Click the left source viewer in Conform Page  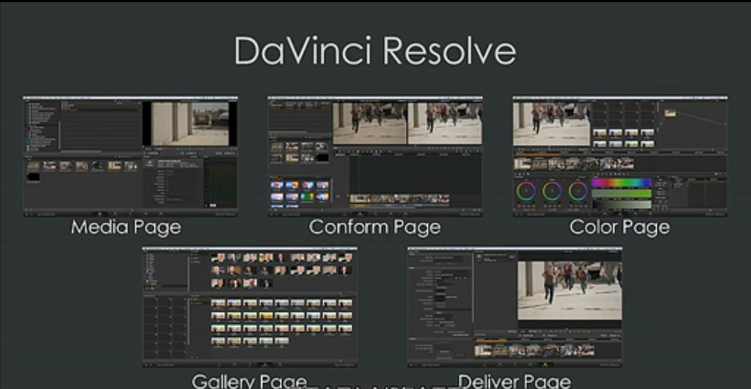point(369,124)
